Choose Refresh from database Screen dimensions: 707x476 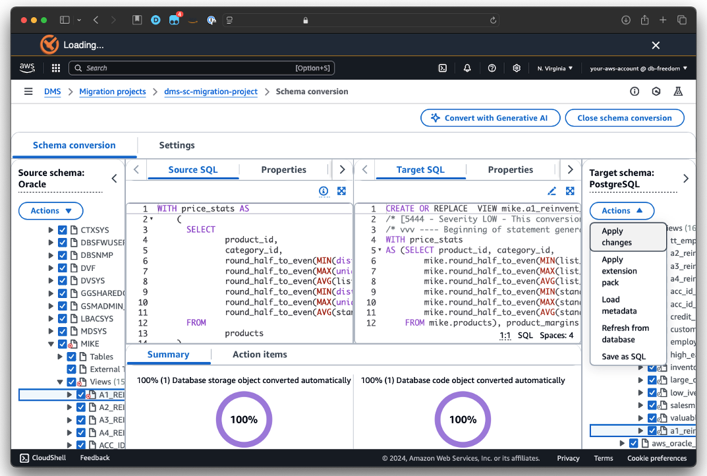(x=628, y=334)
